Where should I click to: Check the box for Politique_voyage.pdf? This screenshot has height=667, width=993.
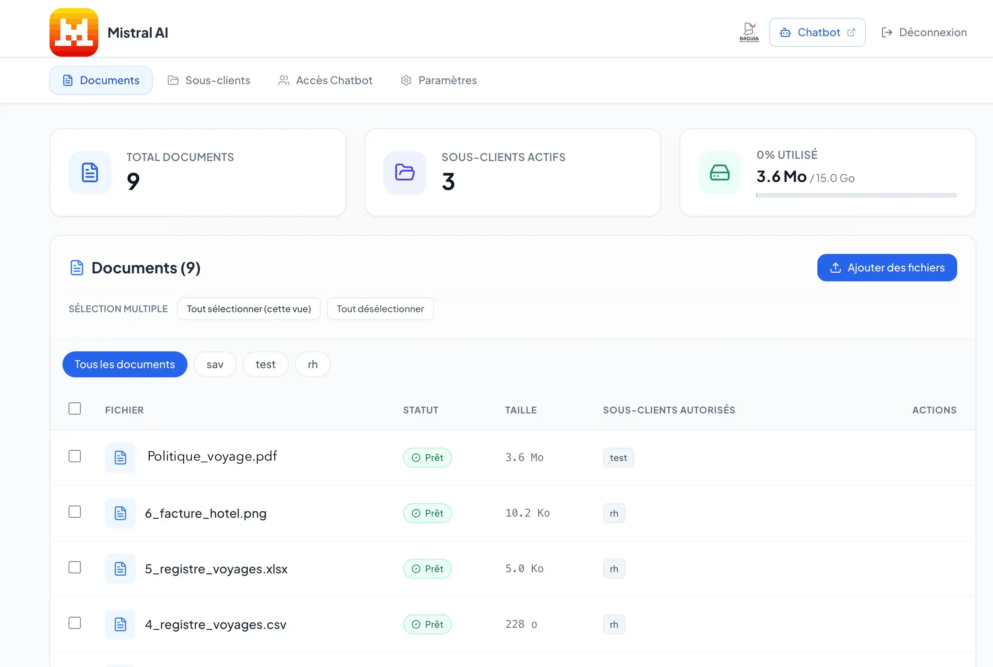click(x=75, y=456)
